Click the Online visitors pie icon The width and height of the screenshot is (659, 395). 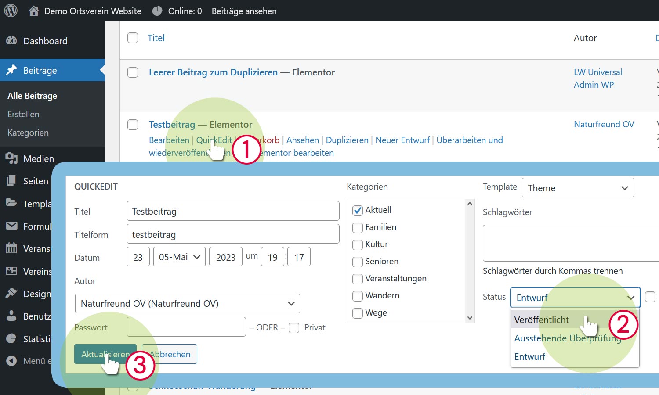tap(157, 11)
